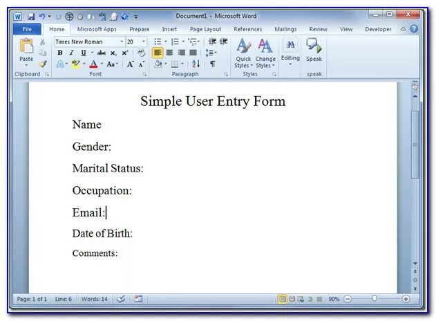
Task: Expand the bullets list dropdown
Action: pos(166,42)
